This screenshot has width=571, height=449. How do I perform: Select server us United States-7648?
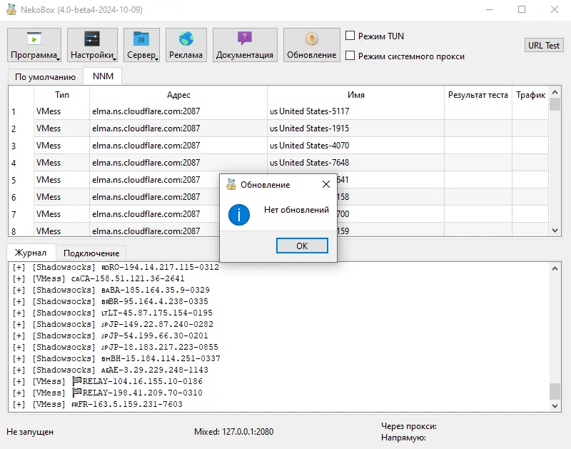310,163
